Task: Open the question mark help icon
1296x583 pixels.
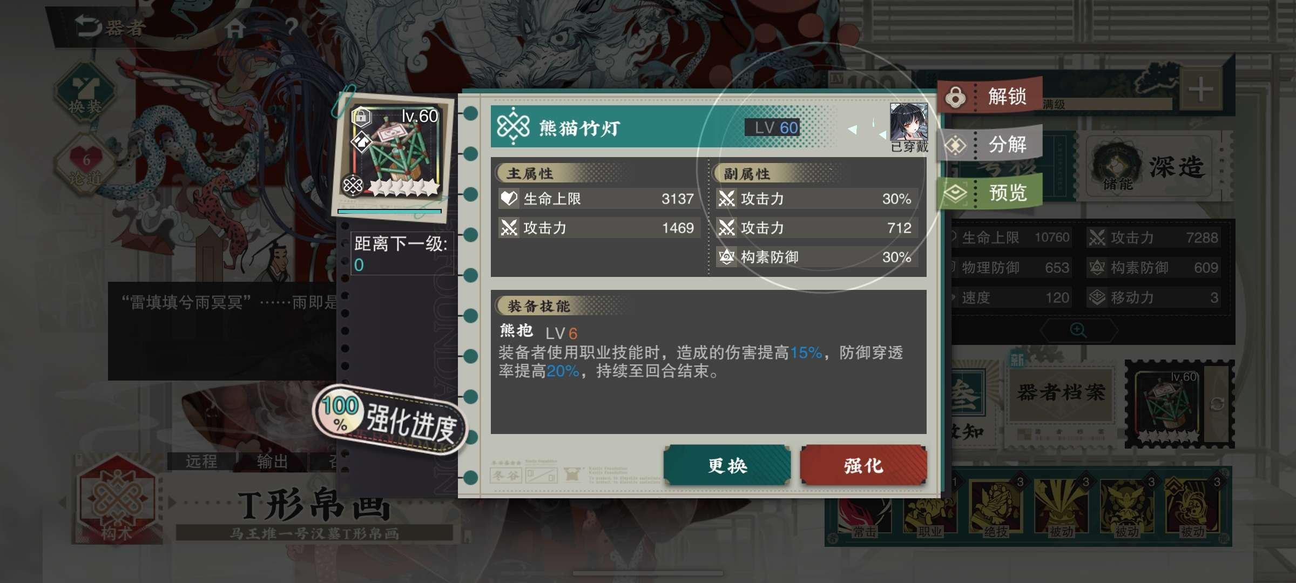Action: tap(292, 27)
